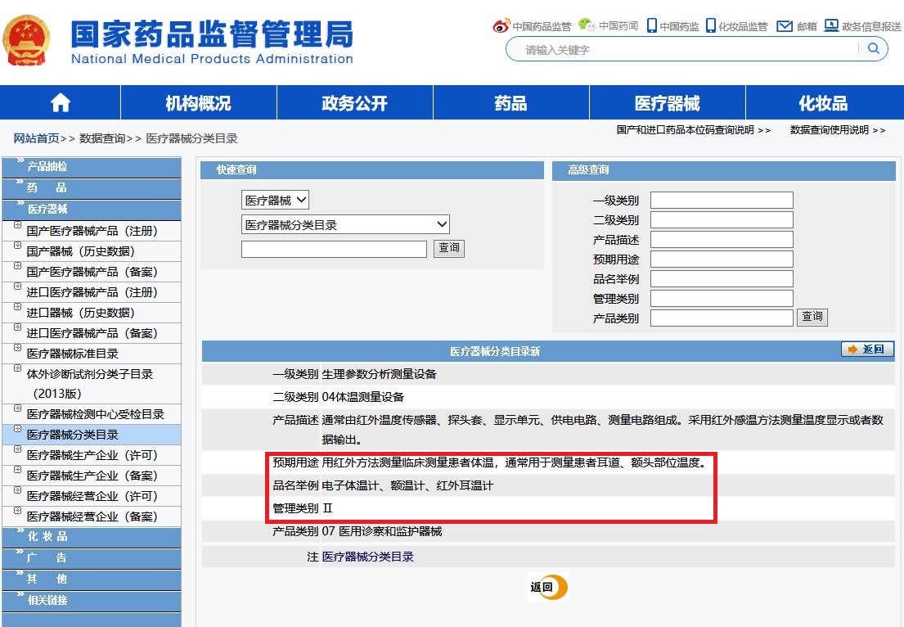Click the magnifier search icon in header
Viewport: 904px width, 627px height.
tap(874, 48)
